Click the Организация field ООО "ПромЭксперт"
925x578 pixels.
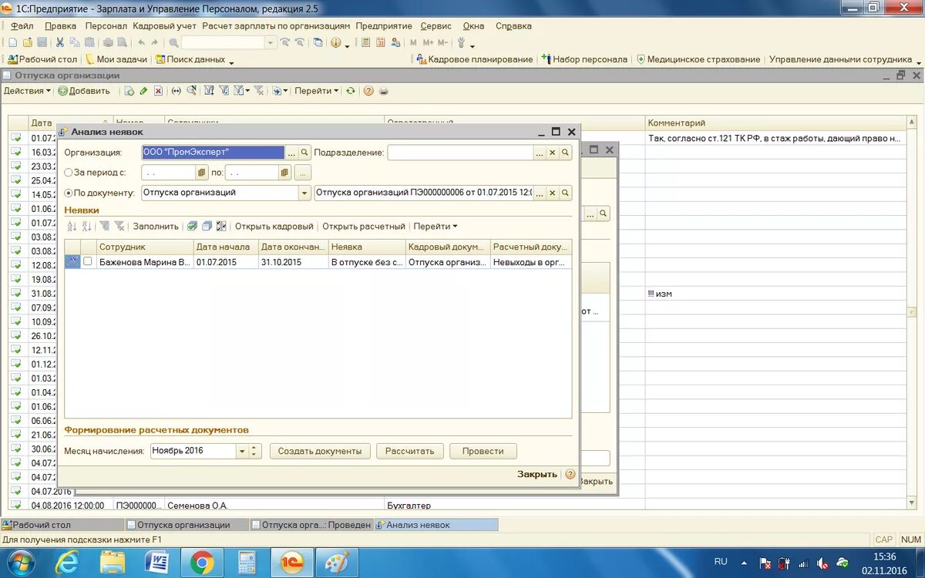tap(214, 153)
